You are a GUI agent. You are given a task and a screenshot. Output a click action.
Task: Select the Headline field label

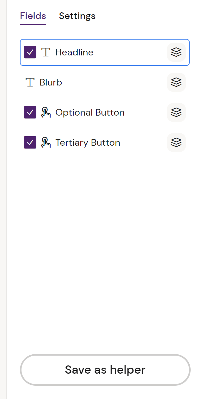[x=74, y=52]
